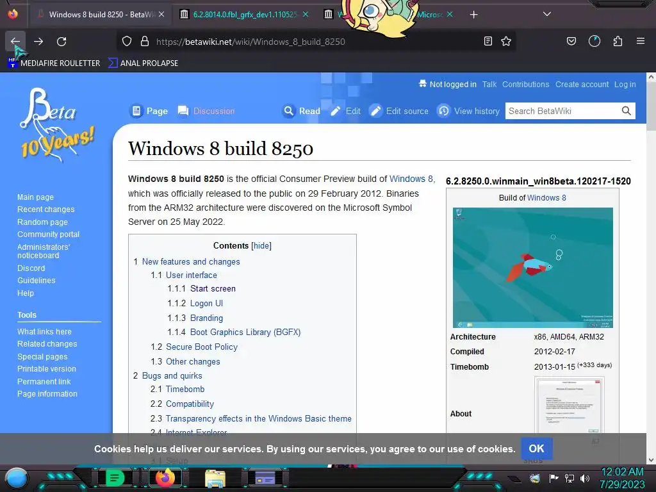Jump to Timebomb section

tap(185, 389)
